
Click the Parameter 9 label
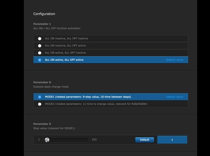(42, 124)
